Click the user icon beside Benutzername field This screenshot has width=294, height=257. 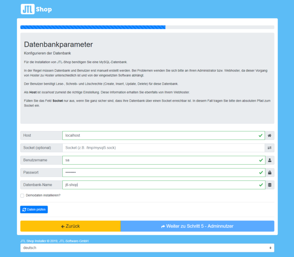point(269,160)
